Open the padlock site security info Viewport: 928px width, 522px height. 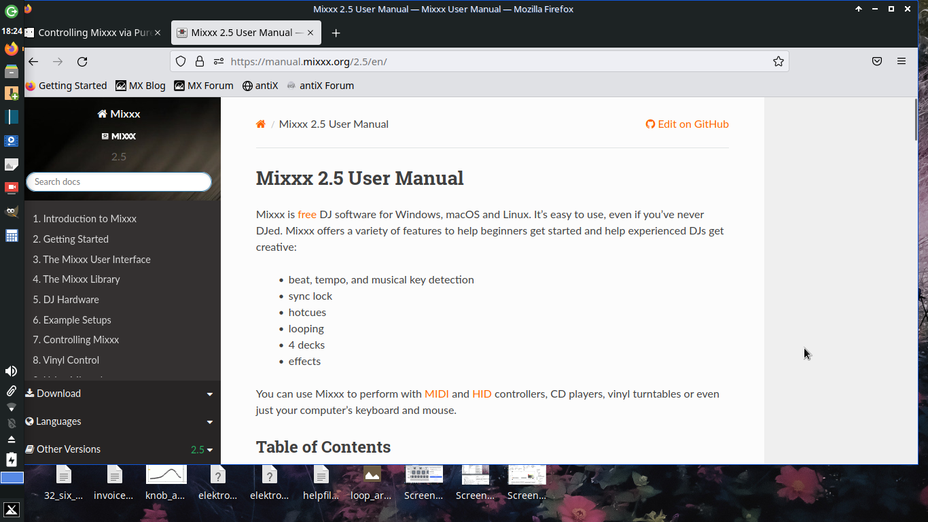coord(200,61)
